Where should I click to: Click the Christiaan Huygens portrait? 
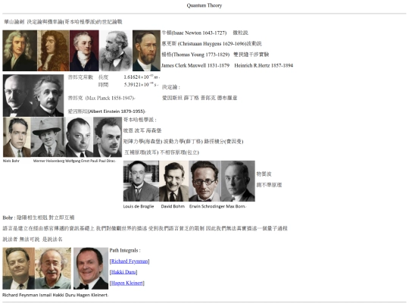(53, 51)
